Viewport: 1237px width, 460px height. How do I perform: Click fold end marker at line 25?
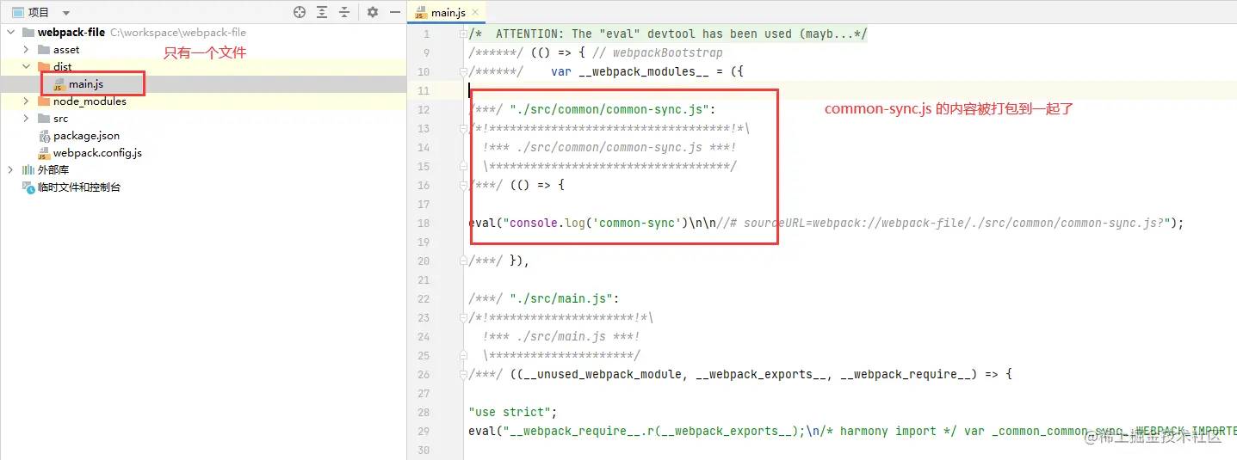[x=464, y=356]
